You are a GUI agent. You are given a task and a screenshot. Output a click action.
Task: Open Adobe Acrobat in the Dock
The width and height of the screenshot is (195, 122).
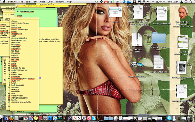point(74,118)
